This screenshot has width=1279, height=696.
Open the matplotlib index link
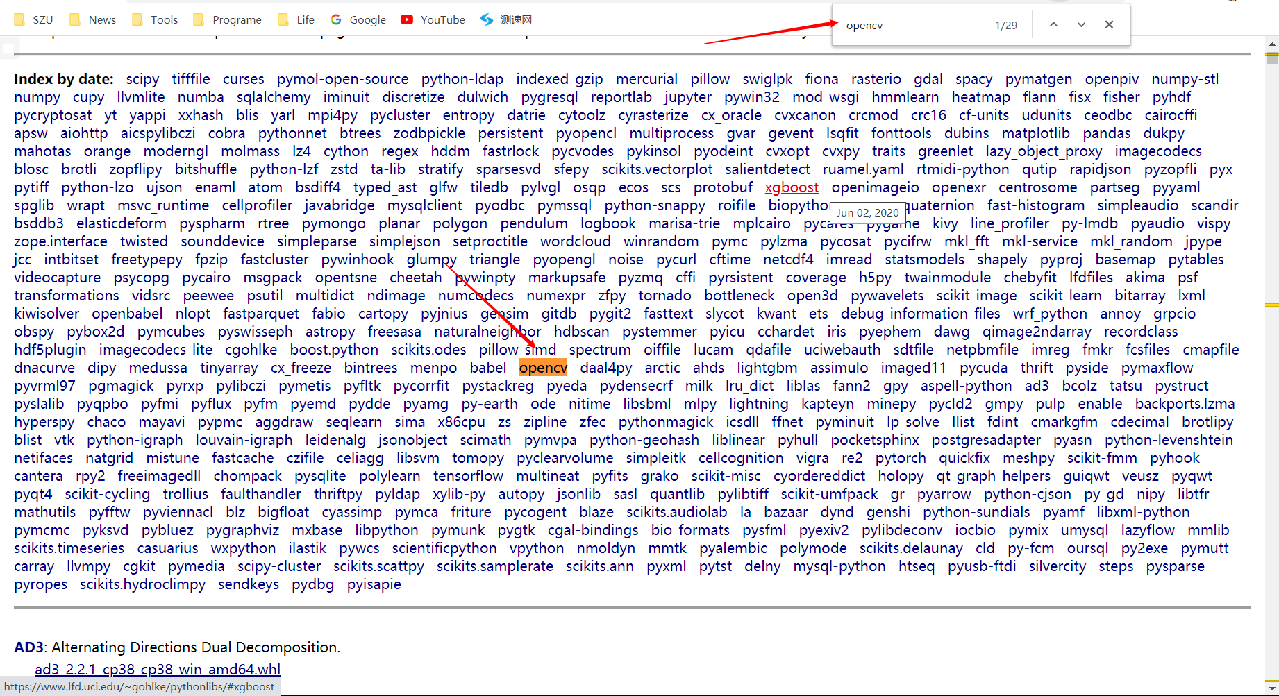coord(1036,133)
